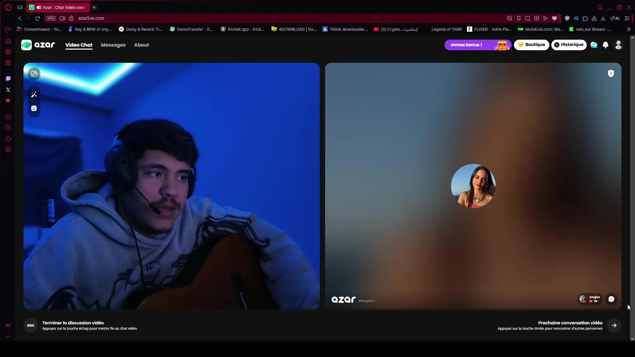Open the Historique history button
Screen dimensions: 635x357
pos(569,45)
